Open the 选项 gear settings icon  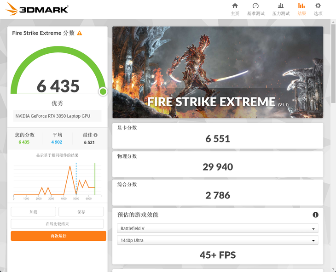click(x=318, y=6)
